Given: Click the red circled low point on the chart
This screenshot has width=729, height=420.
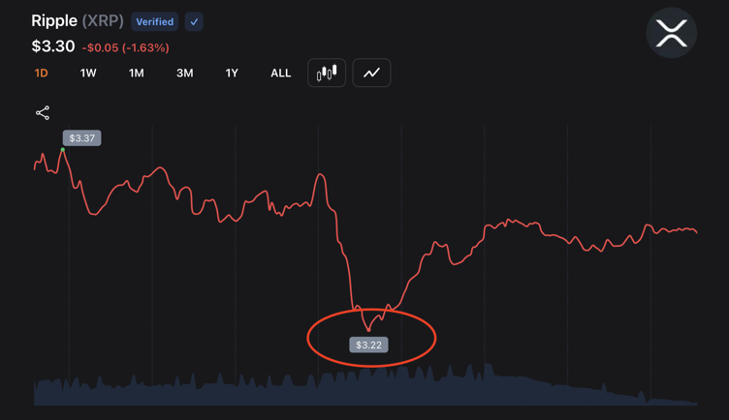Looking at the screenshot, I should pos(368,329).
